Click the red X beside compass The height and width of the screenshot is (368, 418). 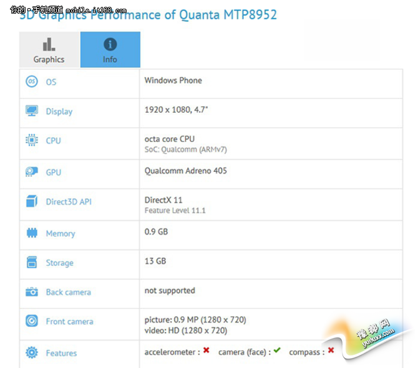point(331,351)
